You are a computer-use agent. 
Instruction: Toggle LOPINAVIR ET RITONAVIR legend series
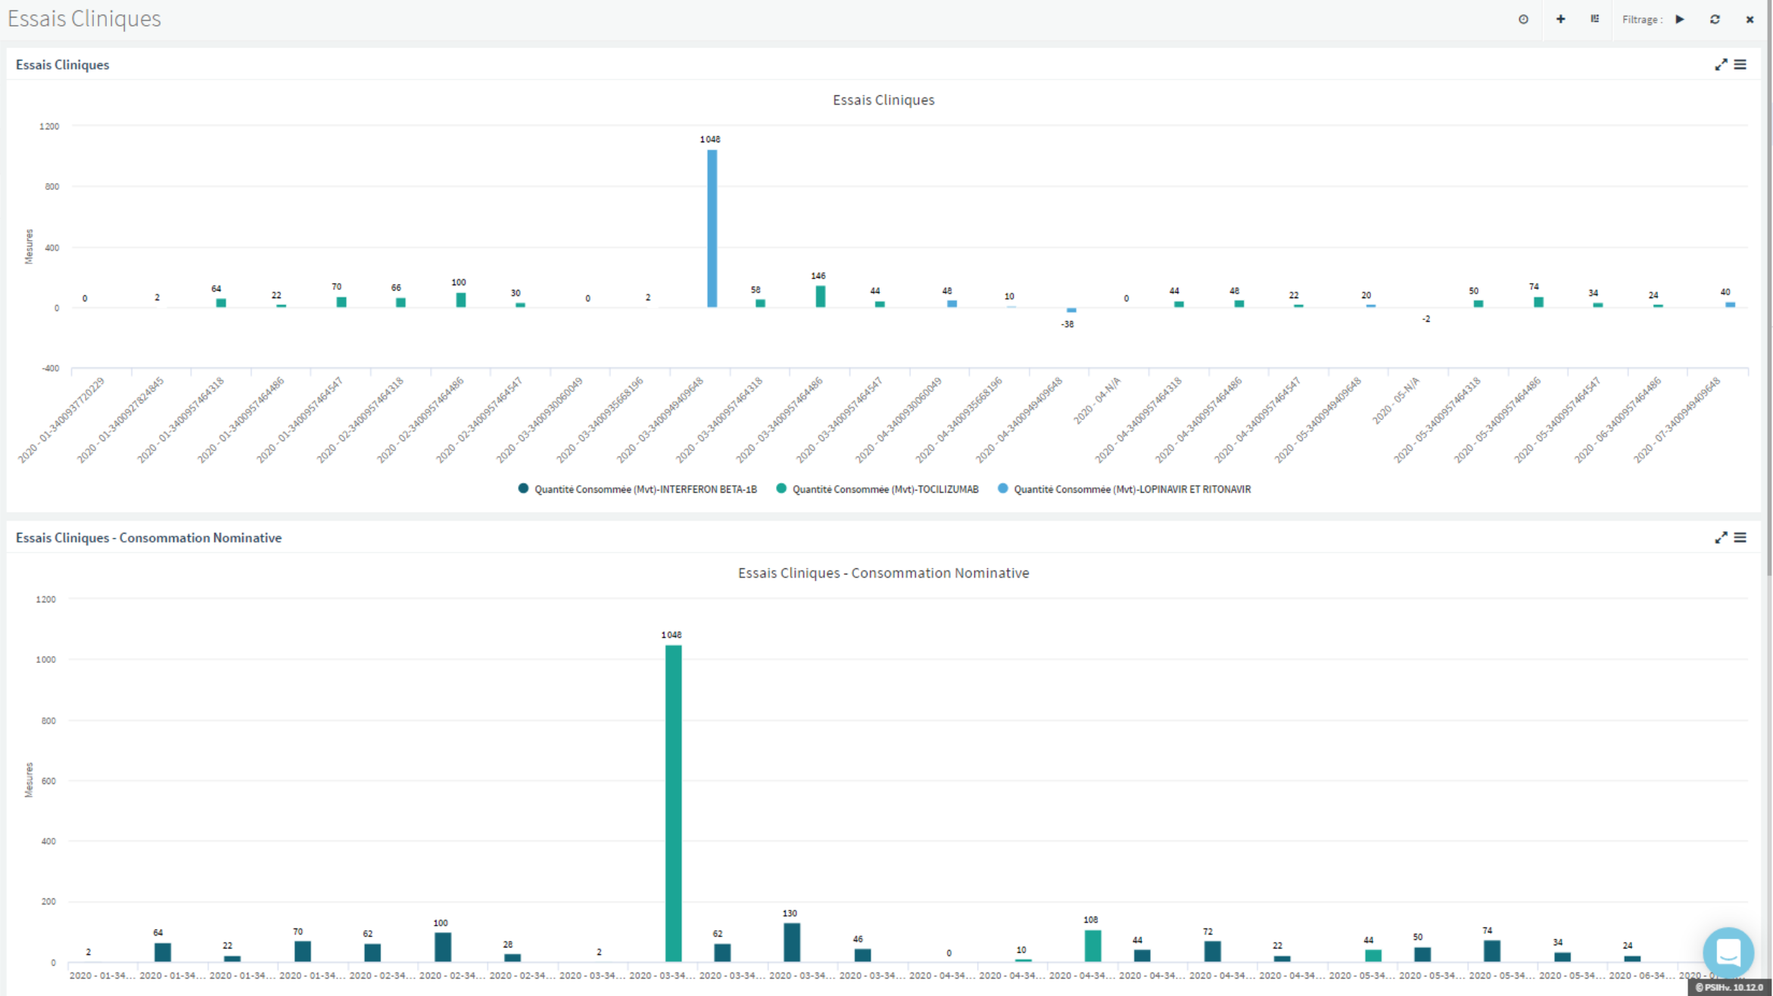tap(1132, 490)
